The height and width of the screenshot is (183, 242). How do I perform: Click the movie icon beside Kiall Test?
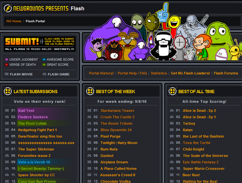7,110
